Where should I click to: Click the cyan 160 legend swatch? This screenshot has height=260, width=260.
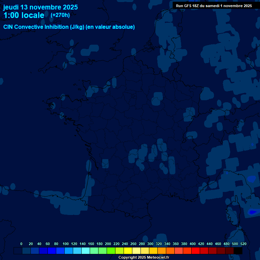(x=86, y=251)
